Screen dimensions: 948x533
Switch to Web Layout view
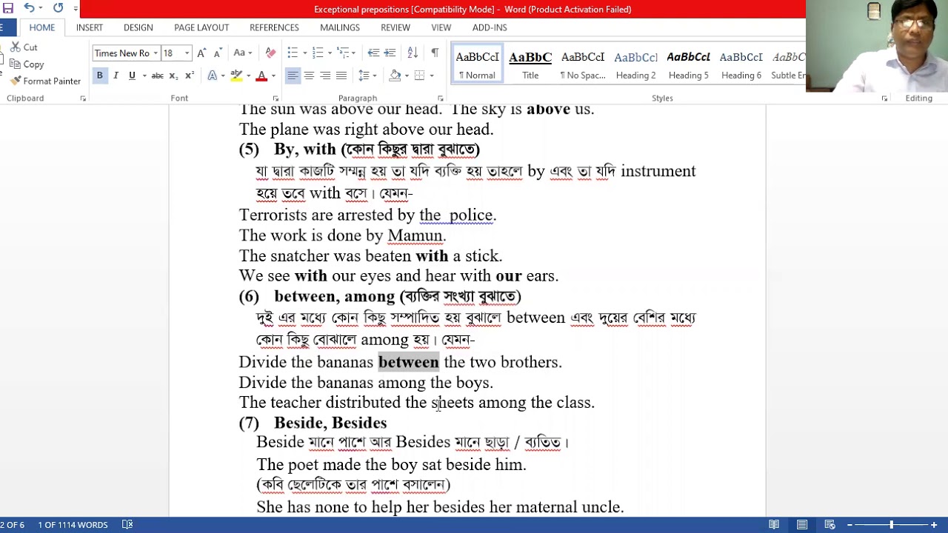[x=830, y=525]
